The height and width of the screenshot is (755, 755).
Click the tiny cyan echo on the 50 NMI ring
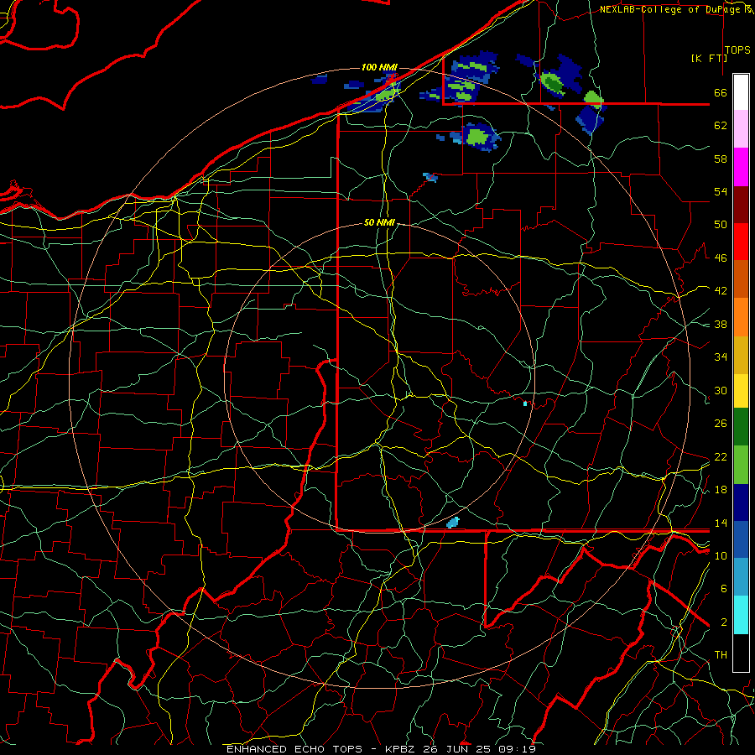(x=525, y=404)
